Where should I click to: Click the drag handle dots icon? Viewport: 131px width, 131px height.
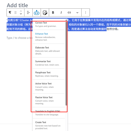16,13
